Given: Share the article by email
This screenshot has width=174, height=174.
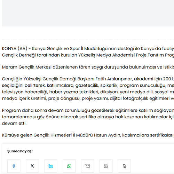Looking at the screenshot, I should (87, 166).
